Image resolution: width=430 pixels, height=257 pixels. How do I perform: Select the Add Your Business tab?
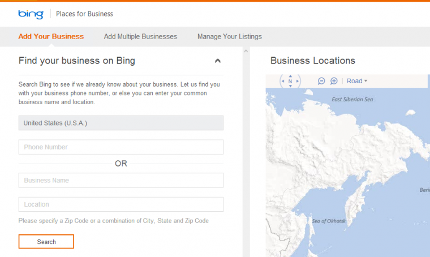tap(51, 36)
